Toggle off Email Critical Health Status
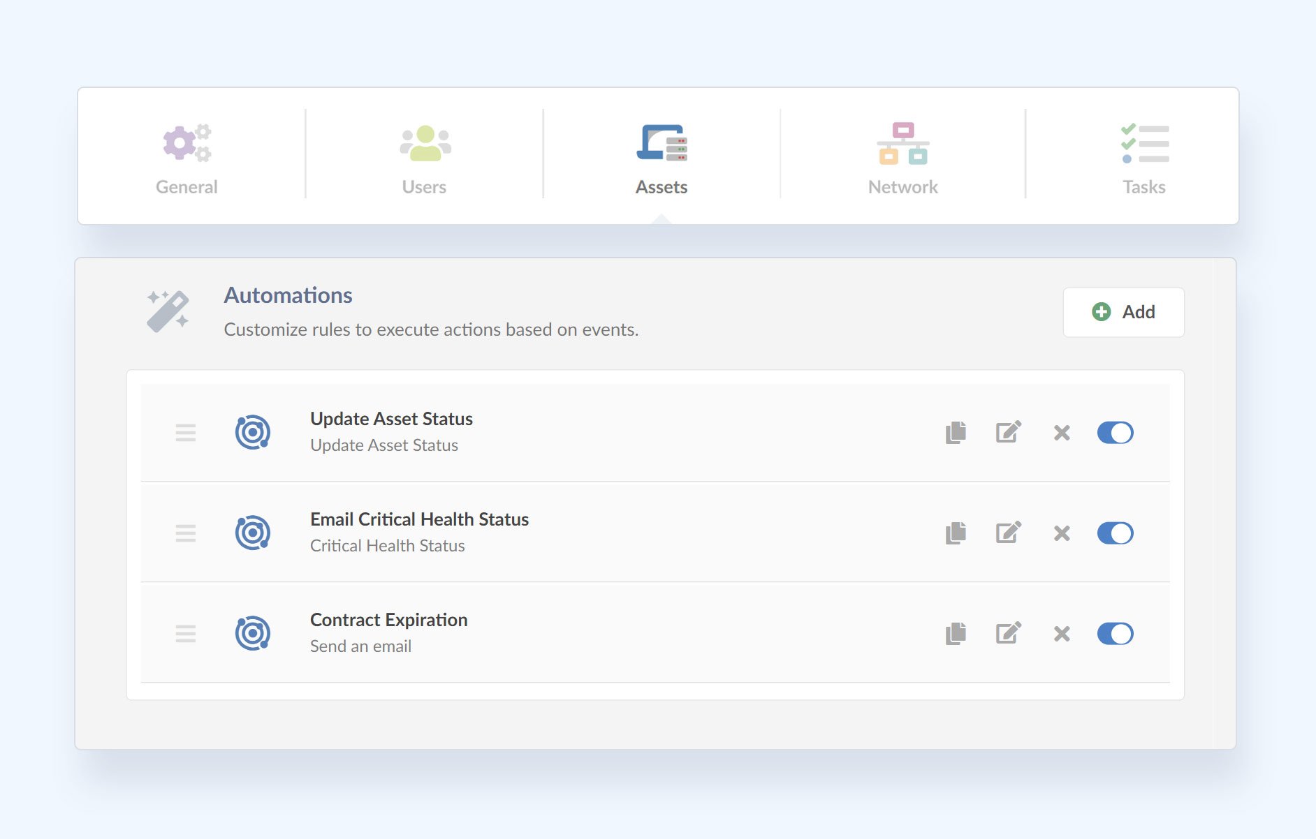1316x839 pixels. [x=1116, y=533]
